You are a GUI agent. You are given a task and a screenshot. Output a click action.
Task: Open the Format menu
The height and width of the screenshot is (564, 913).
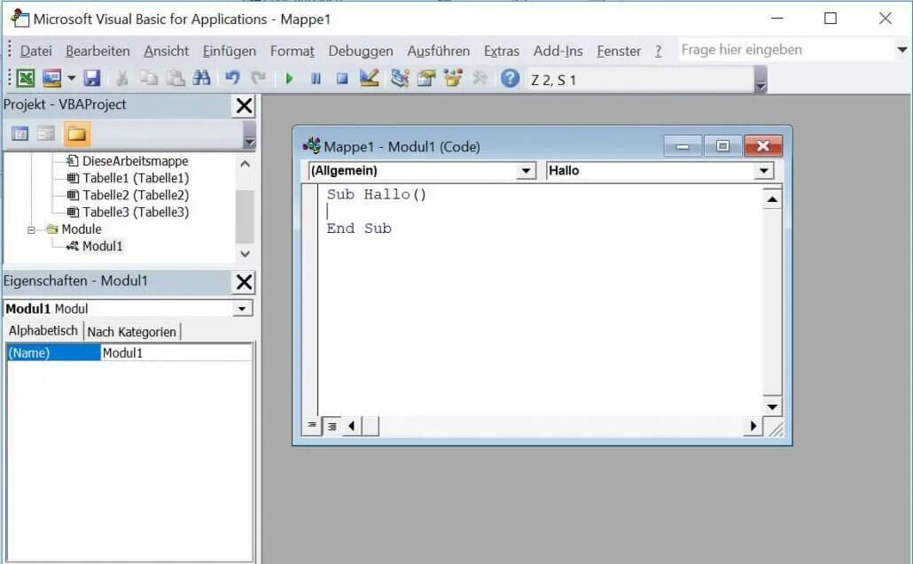coord(293,51)
